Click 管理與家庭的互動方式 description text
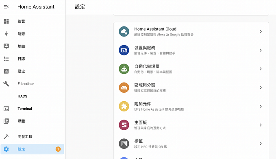Screen dimensions: 276x159 click(x=150, y=128)
